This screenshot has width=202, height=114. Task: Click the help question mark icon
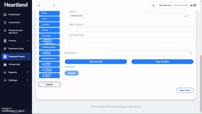point(154,5)
